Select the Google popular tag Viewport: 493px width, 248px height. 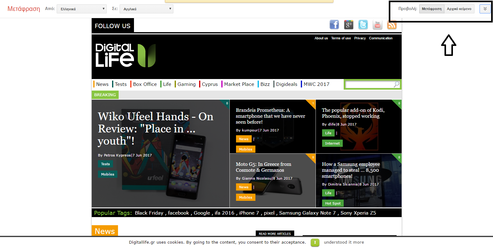202,213
